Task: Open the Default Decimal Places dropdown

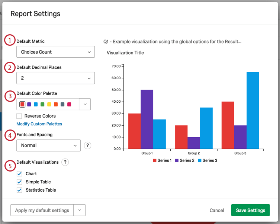Action: [55, 78]
